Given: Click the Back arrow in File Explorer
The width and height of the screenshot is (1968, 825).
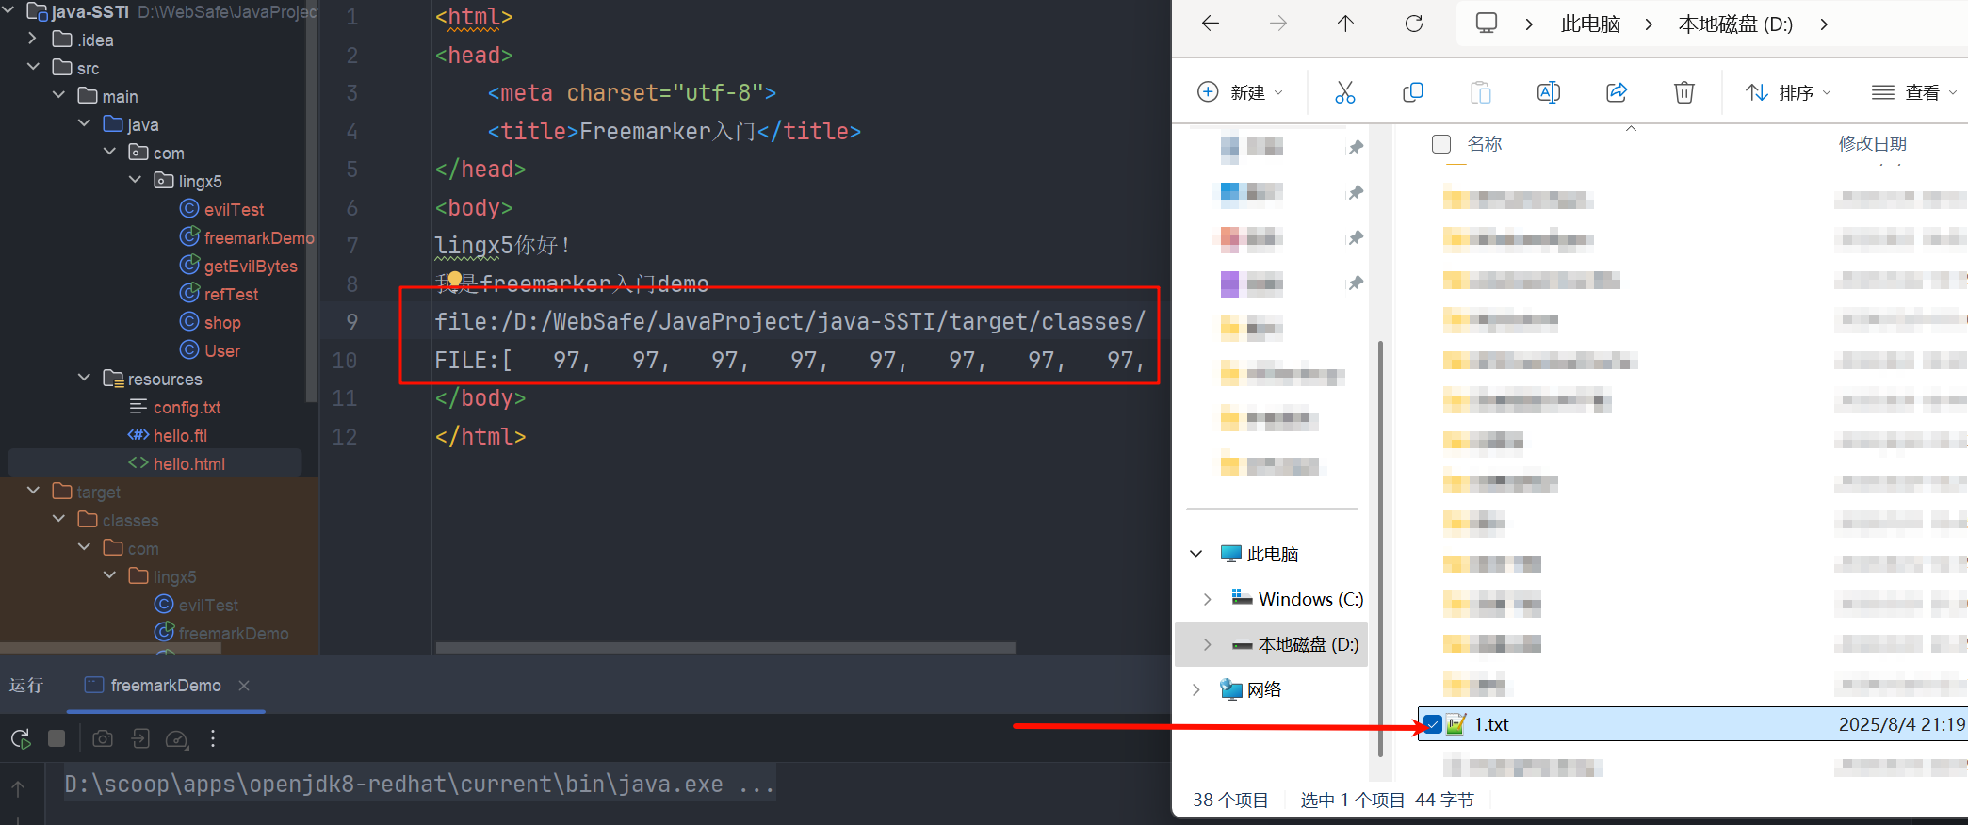Looking at the screenshot, I should click(x=1211, y=24).
